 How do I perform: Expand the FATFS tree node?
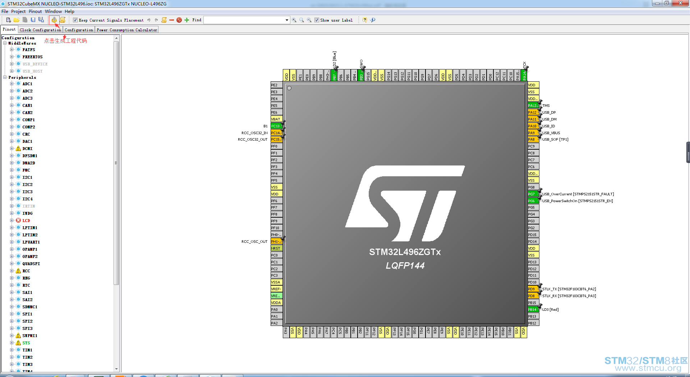click(11, 50)
